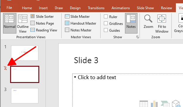The height and width of the screenshot is (107, 183).
Task: Open the Review tab
Action: pos(166,8)
